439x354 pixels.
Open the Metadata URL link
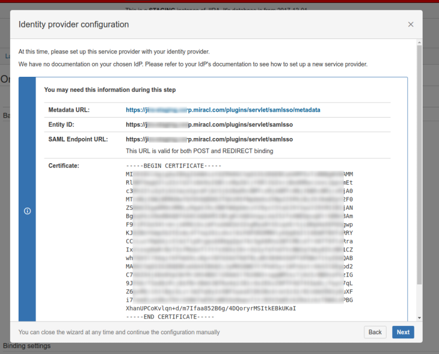click(223, 110)
